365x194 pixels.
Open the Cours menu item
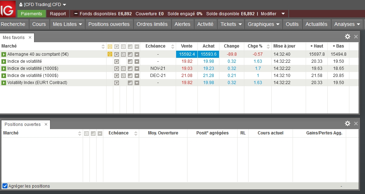39,24
